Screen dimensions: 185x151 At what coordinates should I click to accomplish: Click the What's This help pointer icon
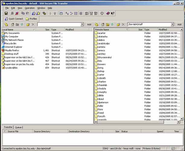pos(113,14)
